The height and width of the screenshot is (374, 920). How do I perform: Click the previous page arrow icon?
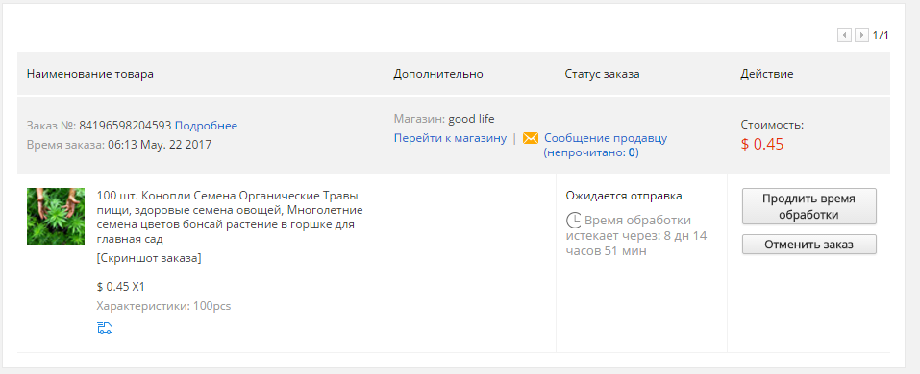pos(844,35)
